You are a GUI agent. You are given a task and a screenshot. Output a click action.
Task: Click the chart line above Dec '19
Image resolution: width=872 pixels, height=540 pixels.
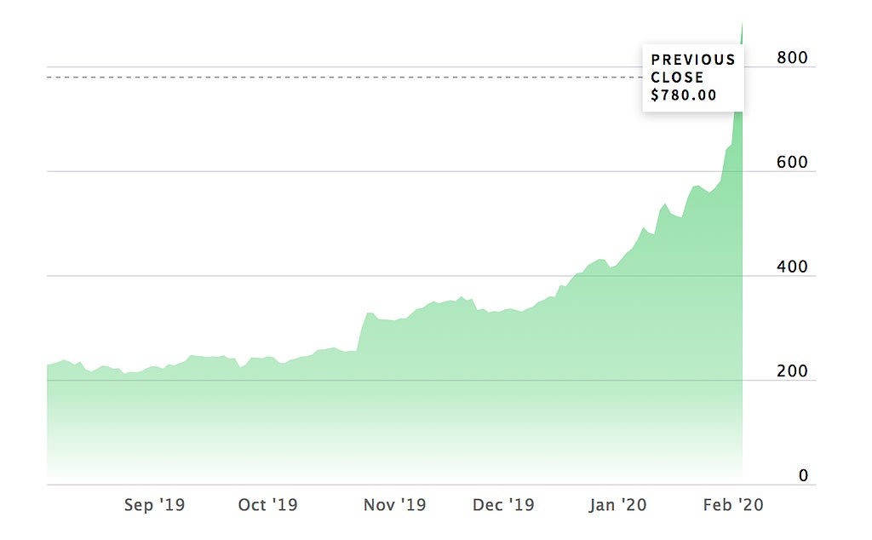(x=503, y=310)
